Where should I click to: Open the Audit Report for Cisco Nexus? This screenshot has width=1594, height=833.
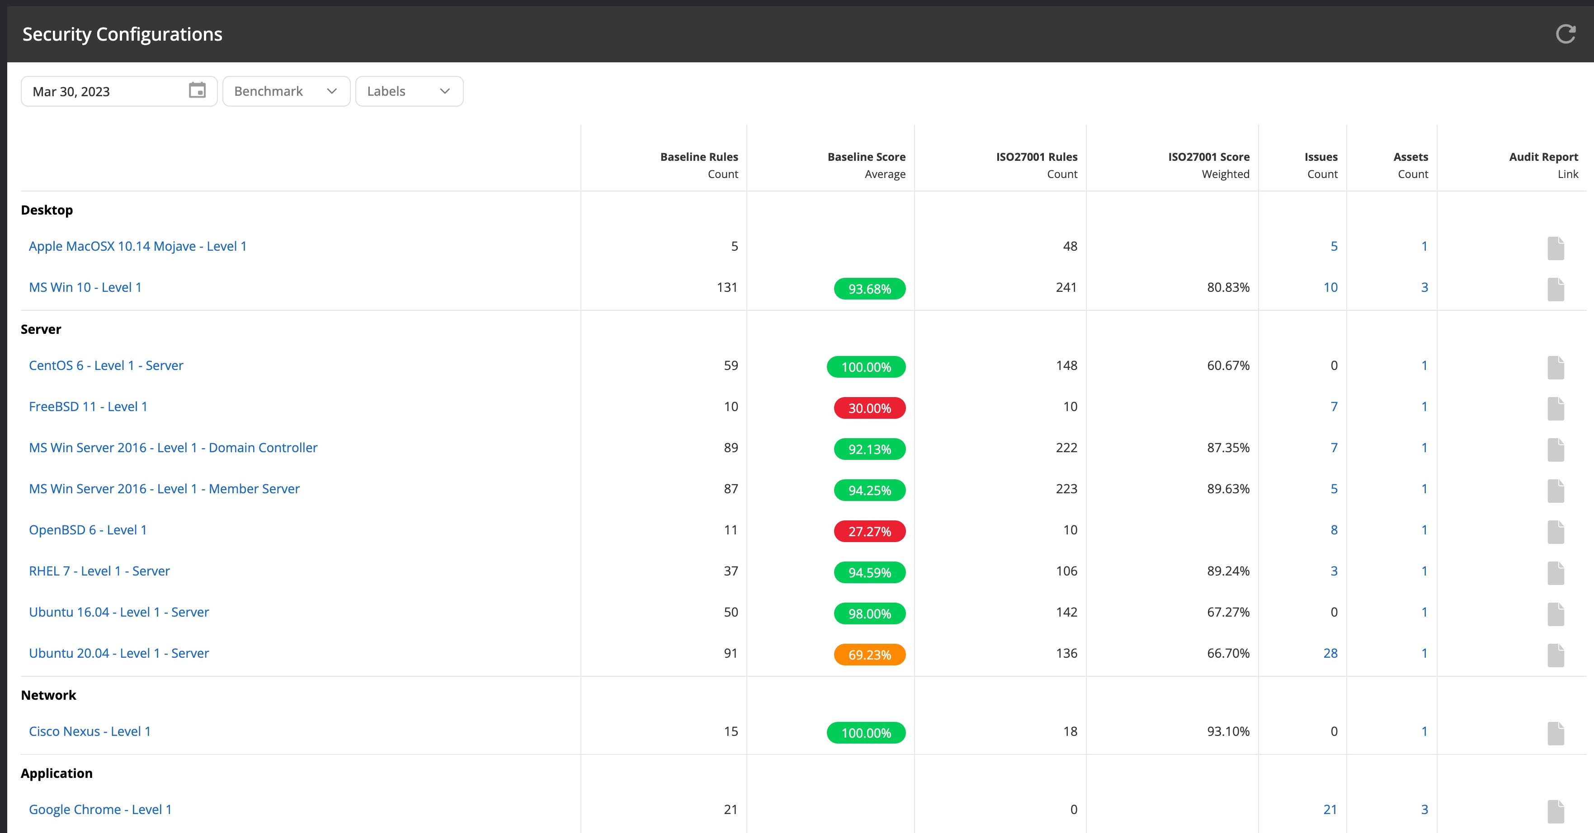(x=1556, y=734)
